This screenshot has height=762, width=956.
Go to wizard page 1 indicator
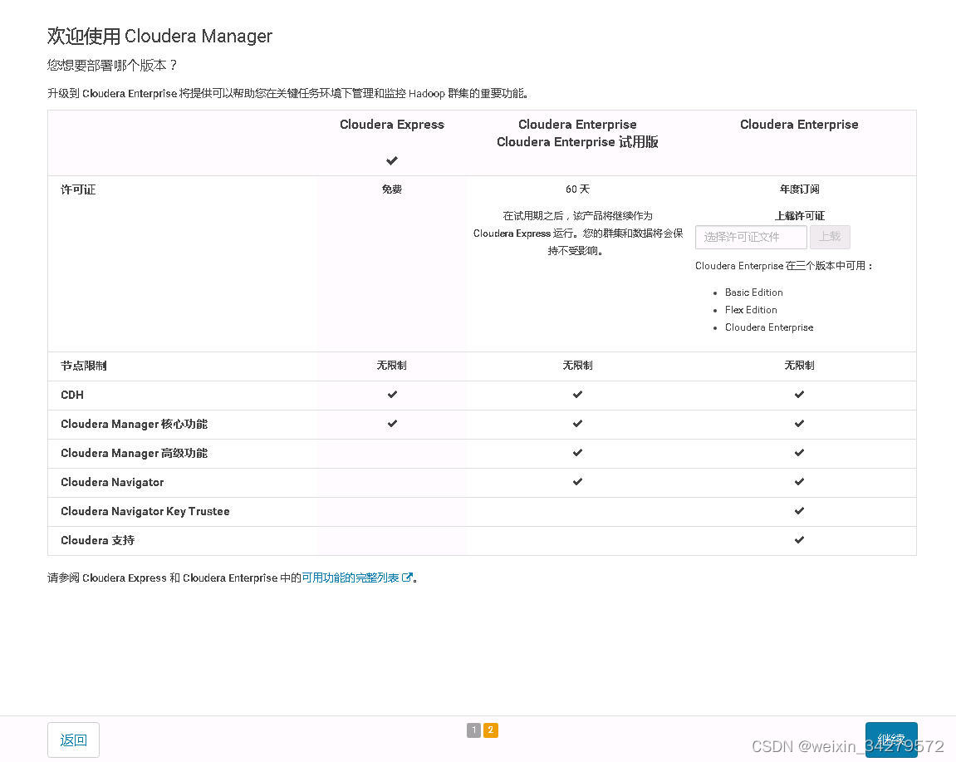coord(473,730)
